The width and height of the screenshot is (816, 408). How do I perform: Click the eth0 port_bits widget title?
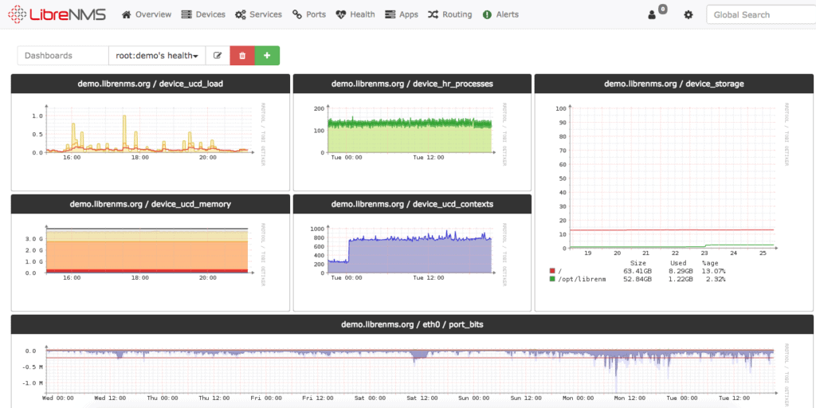point(412,324)
